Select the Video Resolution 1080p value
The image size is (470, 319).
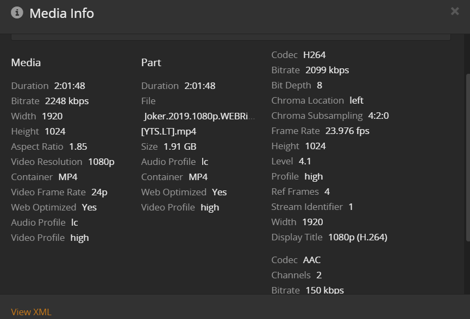(x=101, y=162)
